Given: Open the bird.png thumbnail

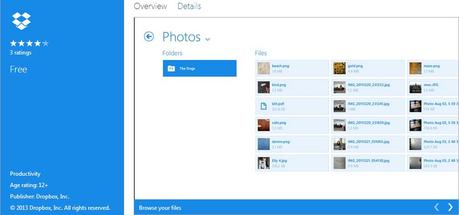Looking at the screenshot, I should (264, 88).
